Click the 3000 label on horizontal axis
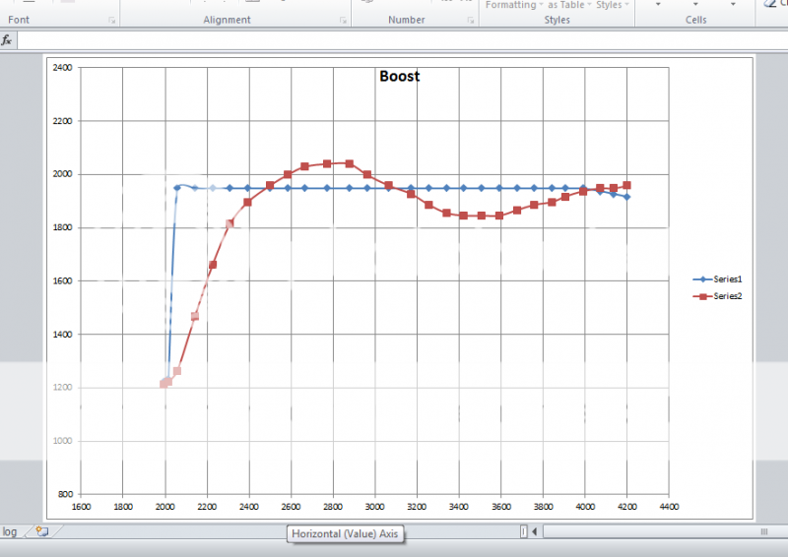The height and width of the screenshot is (557, 788). (374, 507)
